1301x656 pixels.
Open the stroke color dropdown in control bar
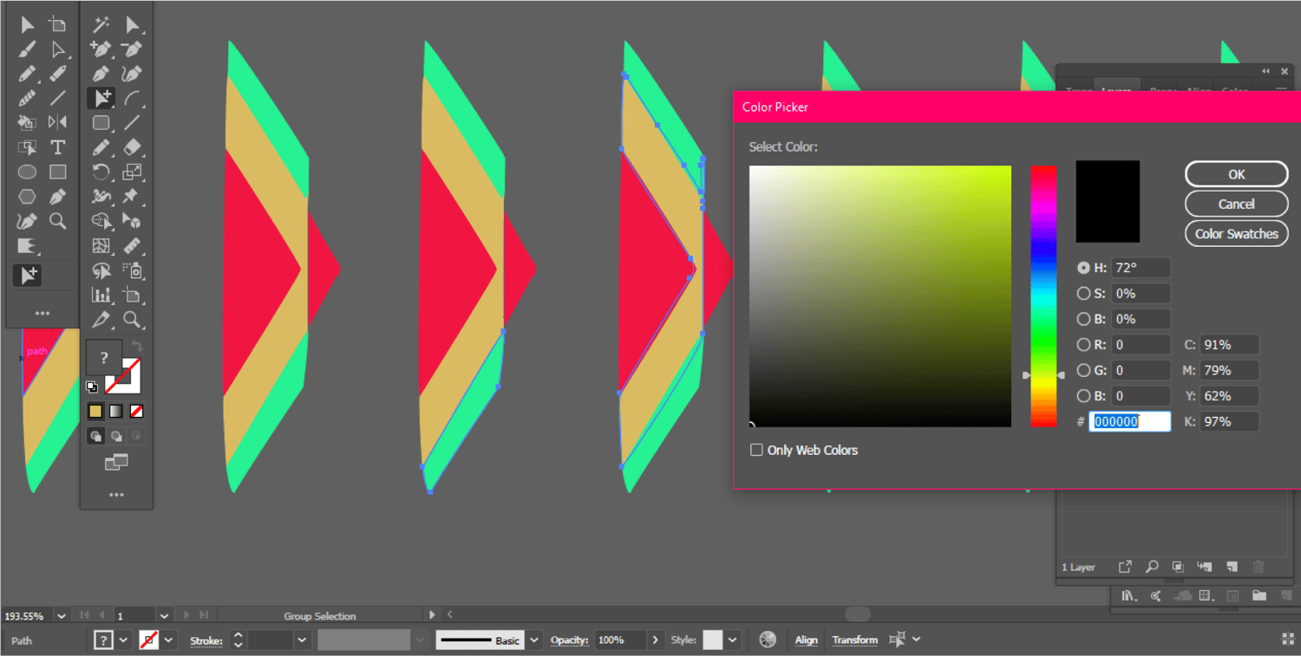pyautogui.click(x=169, y=640)
